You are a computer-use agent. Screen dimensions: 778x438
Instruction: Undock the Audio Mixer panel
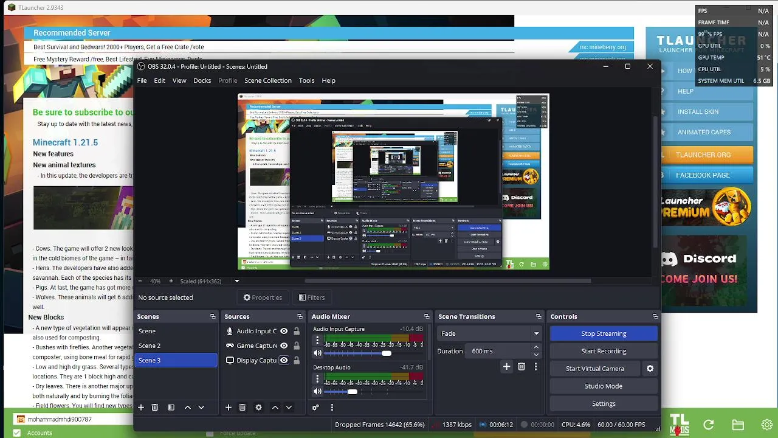click(427, 316)
